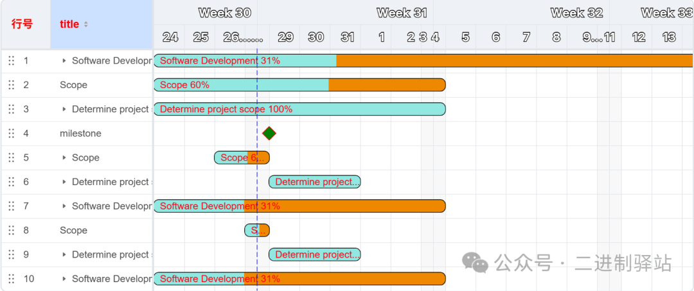Click the drag handle icon of row 4
Image resolution: width=694 pixels, height=291 pixels.
tap(11, 134)
